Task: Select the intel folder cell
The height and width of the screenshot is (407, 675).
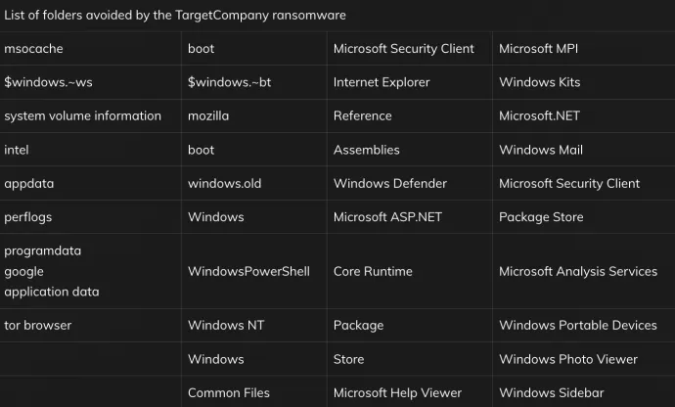Action: (17, 150)
